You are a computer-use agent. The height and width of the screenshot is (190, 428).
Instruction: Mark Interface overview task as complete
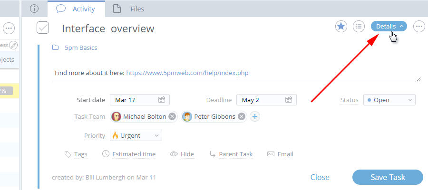click(43, 28)
